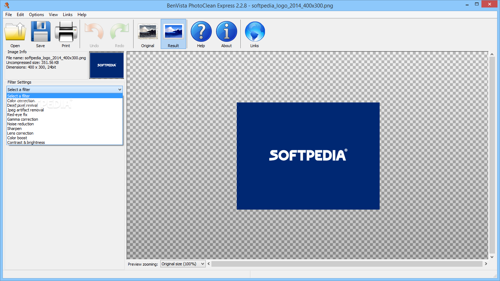Click the vertical scrollbar down arrow
The width and height of the screenshot is (500, 281).
point(492,256)
